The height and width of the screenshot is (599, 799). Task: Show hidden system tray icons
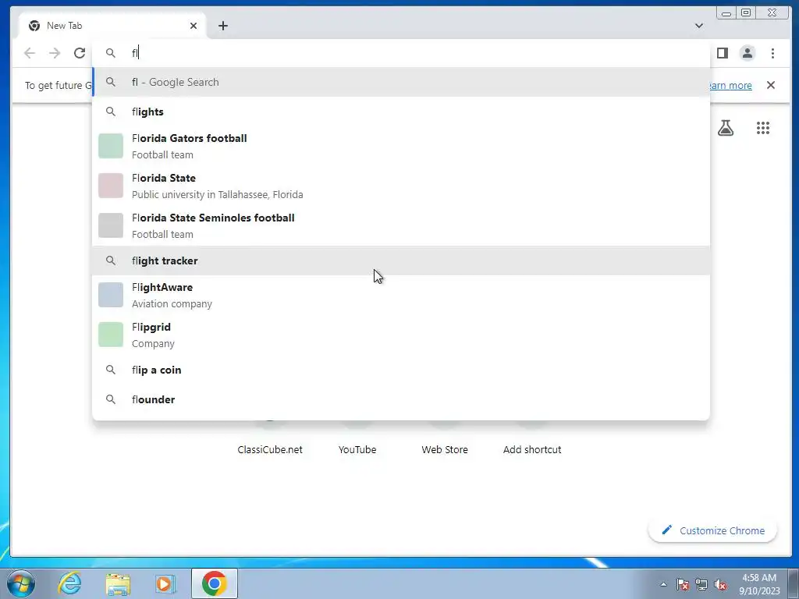[x=663, y=584]
